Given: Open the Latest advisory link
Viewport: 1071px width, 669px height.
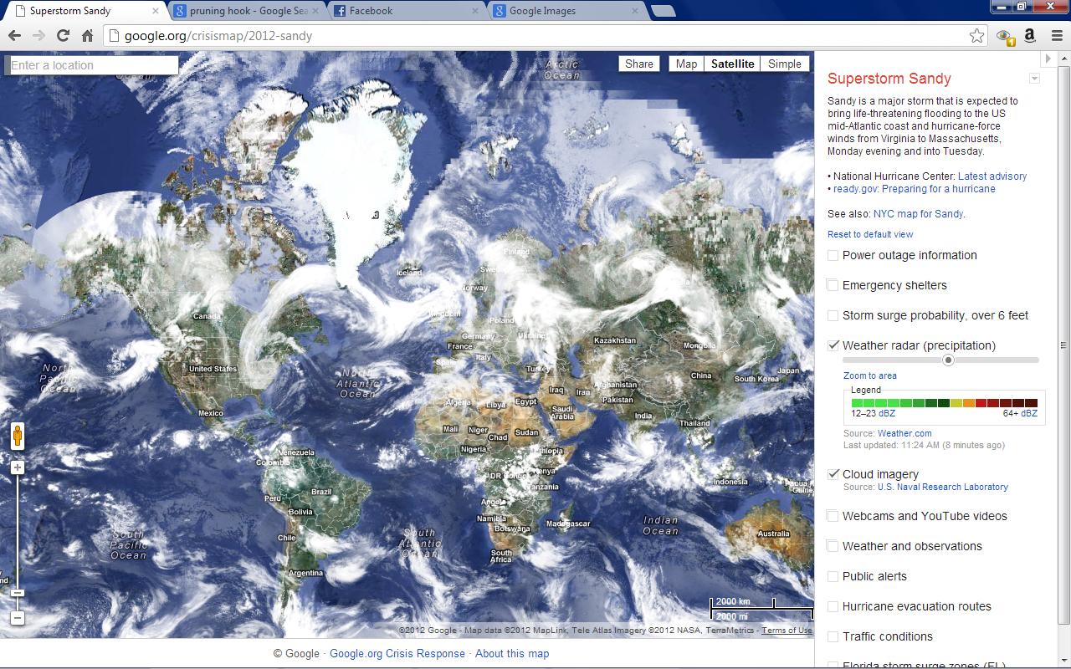Looking at the screenshot, I should click(992, 176).
